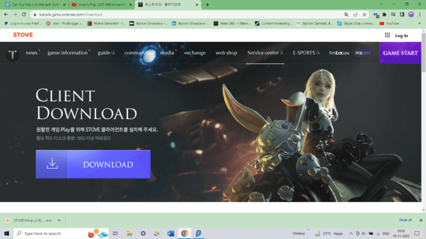Click the Windows search box
The width and height of the screenshot is (426, 239).
point(61,233)
